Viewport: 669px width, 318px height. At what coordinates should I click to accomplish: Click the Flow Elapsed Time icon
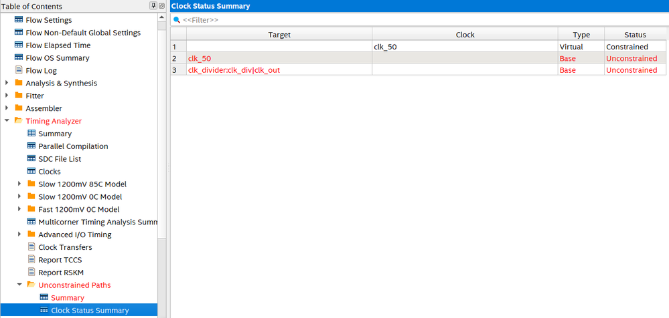tap(19, 45)
